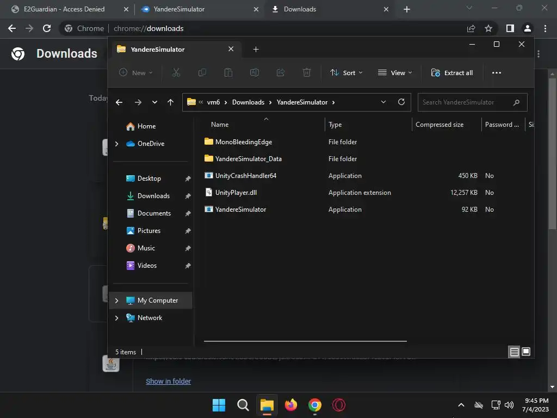The height and width of the screenshot is (418, 557).
Task: Click the Copy icon in Explorer toolbar
Action: click(202, 72)
